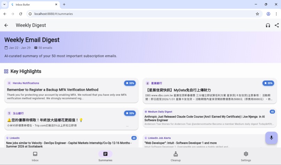Click the 55% badge on Heroku card
Screen dimensions: 281x165
click(130, 83)
